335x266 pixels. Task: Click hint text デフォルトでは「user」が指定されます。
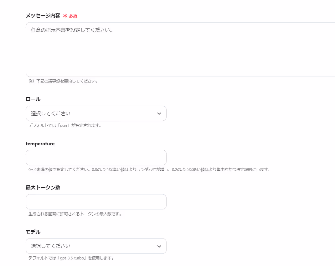click(x=65, y=125)
